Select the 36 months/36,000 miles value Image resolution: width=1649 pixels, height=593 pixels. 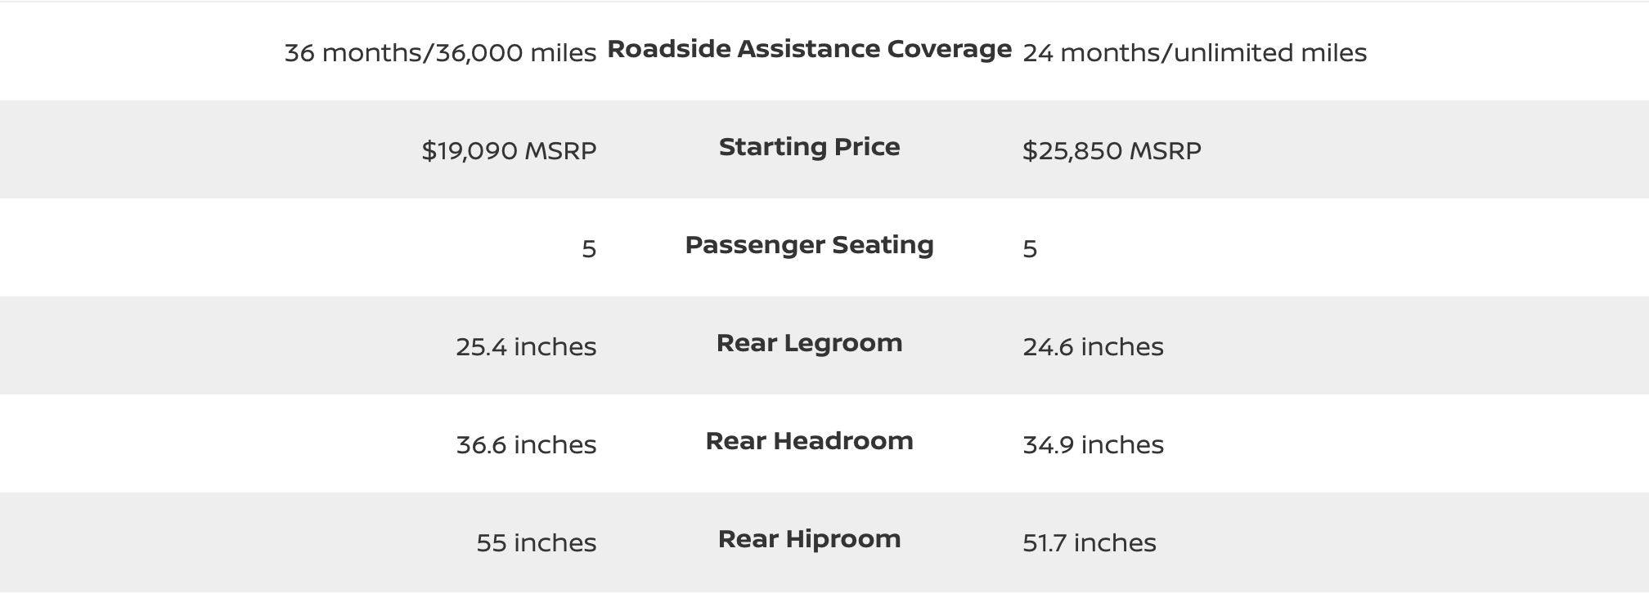(x=440, y=53)
